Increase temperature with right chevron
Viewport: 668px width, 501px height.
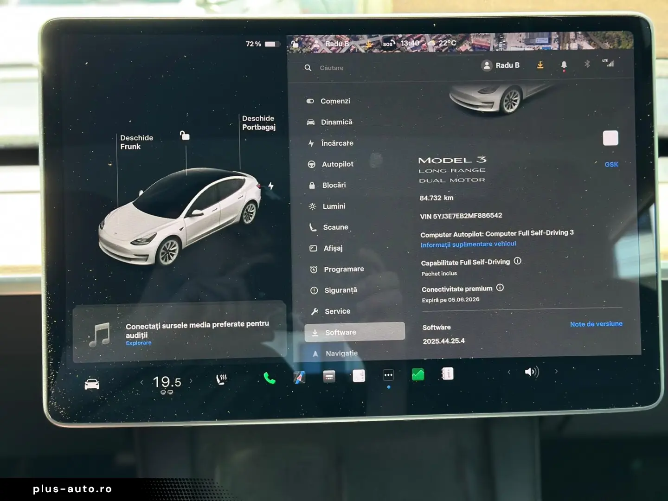tap(191, 381)
